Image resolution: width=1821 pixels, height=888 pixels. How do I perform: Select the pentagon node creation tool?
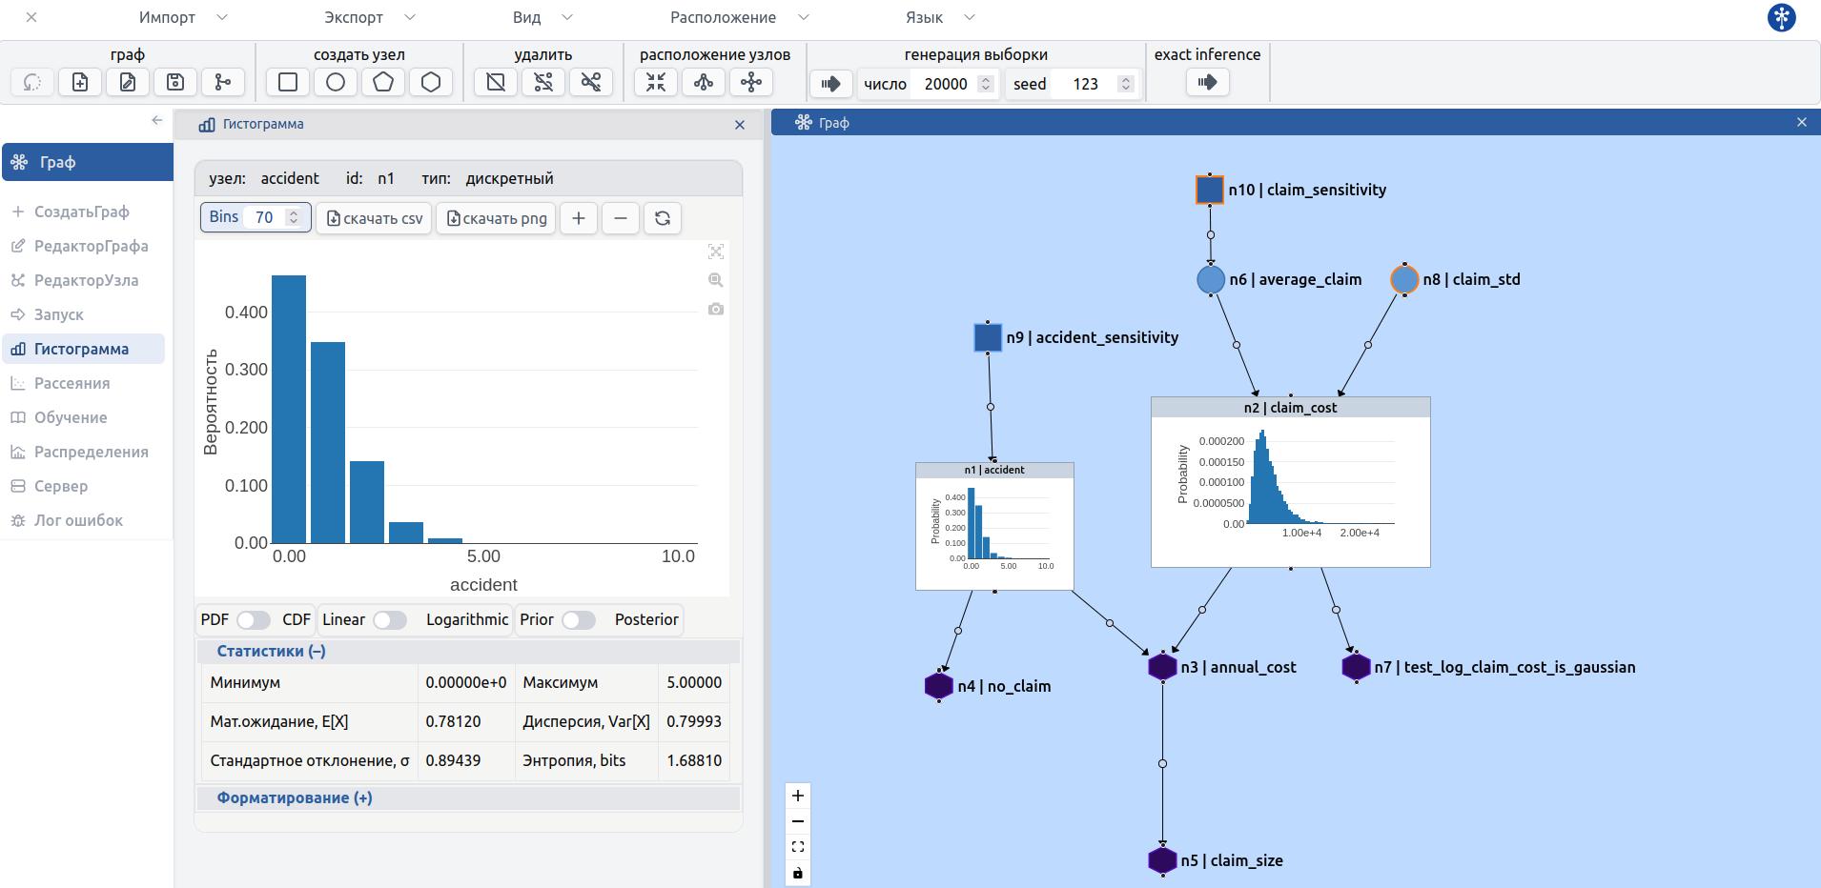pyautogui.click(x=383, y=83)
